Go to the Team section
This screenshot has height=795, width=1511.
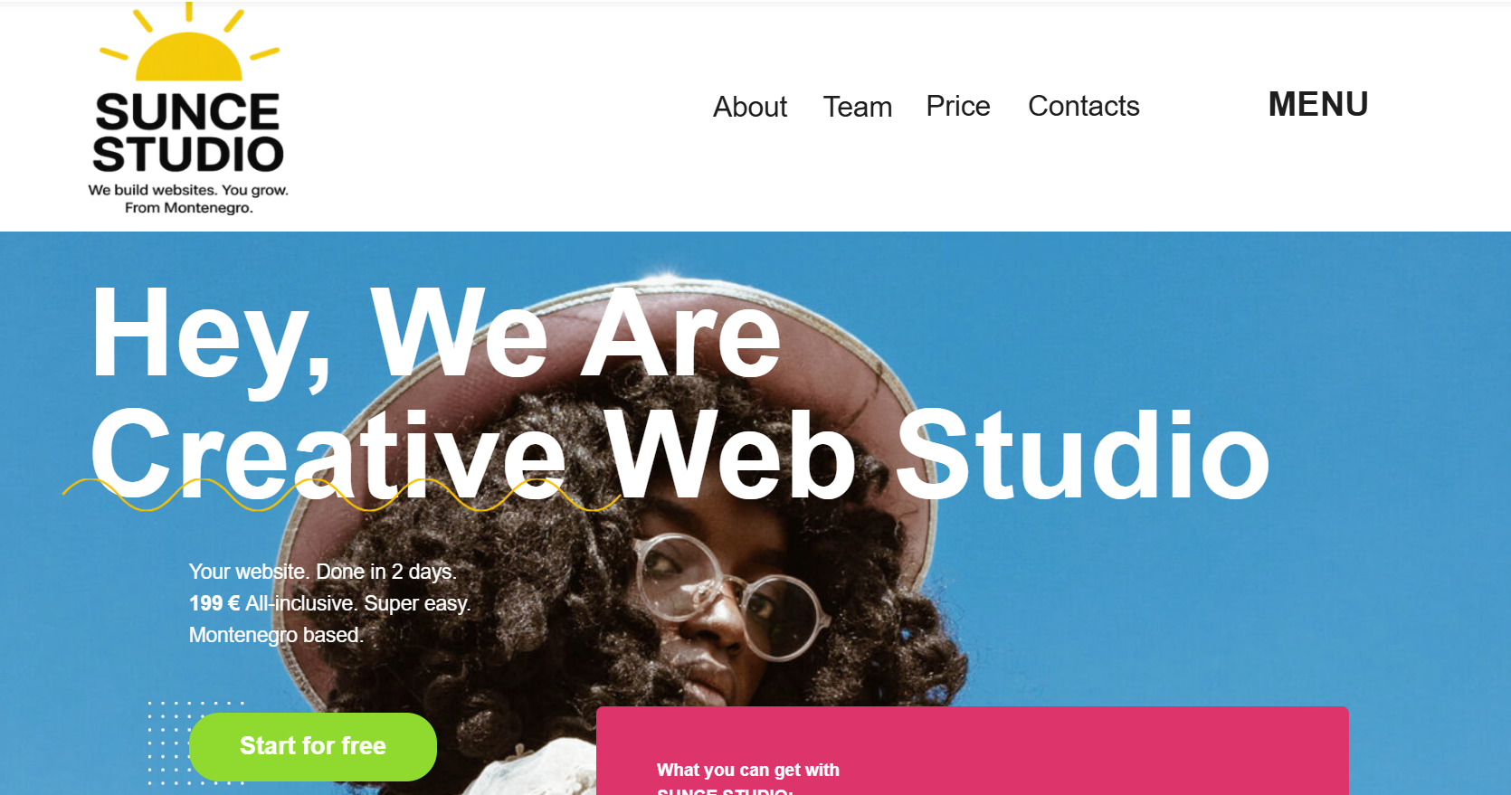coord(858,107)
